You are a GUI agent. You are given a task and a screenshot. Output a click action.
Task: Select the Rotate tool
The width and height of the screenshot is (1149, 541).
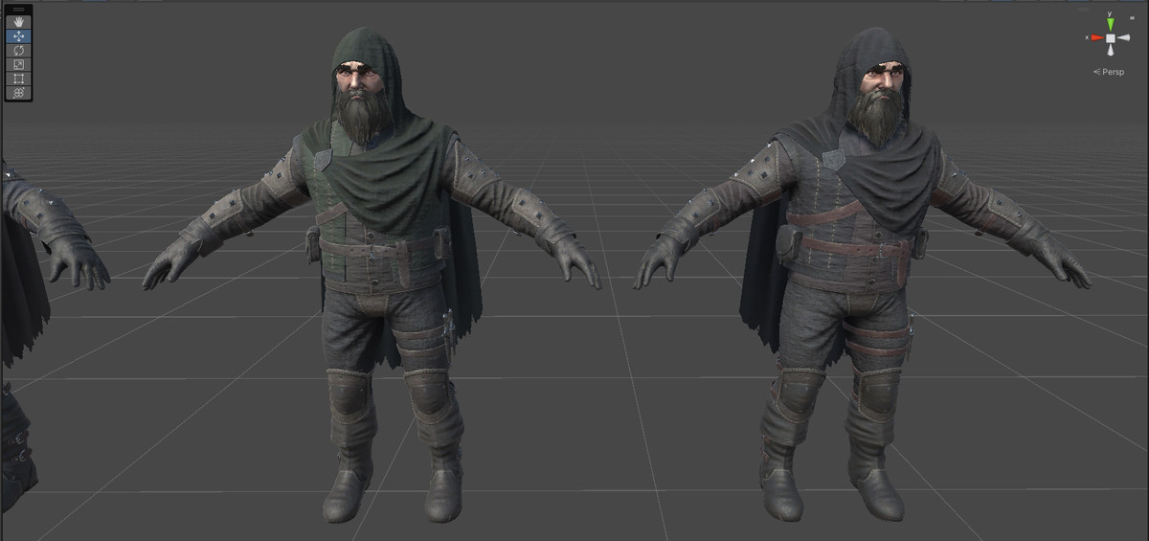[x=19, y=50]
